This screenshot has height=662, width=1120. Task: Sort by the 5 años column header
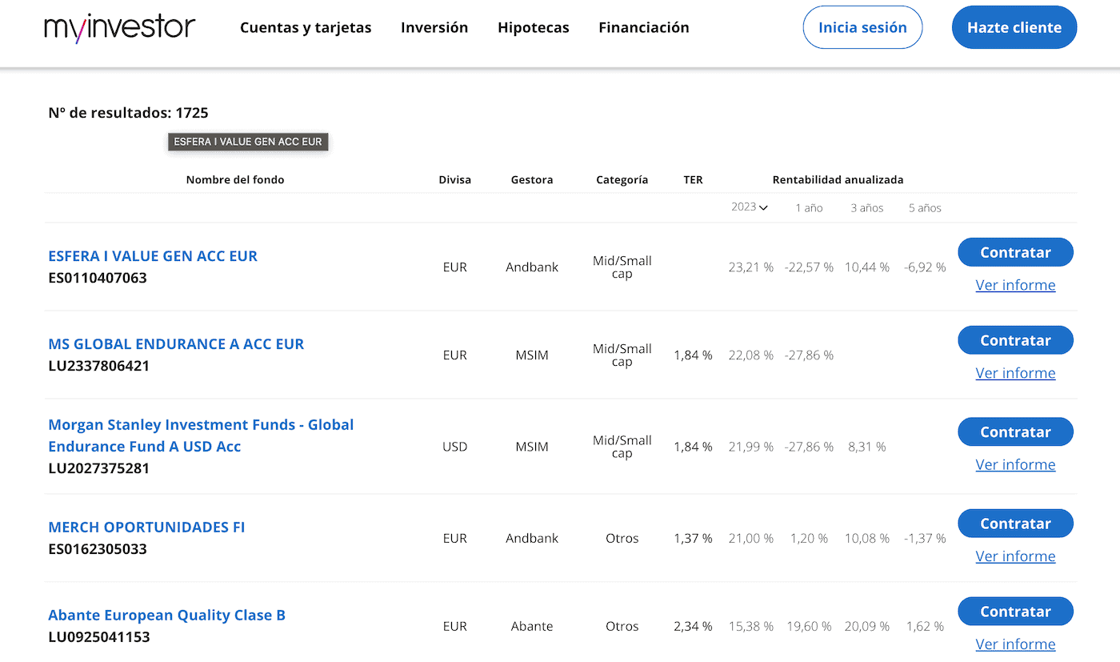click(925, 207)
